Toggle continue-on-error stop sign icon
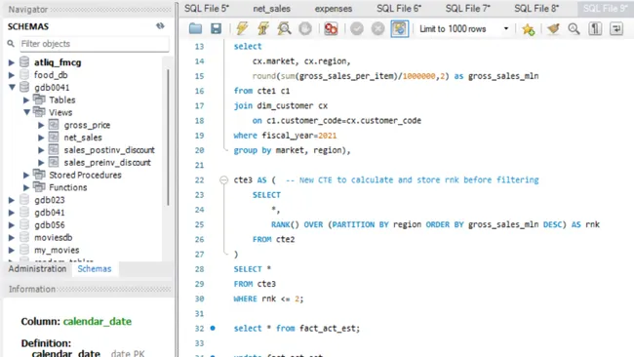Viewport: 634px width, 357px height. click(331, 28)
